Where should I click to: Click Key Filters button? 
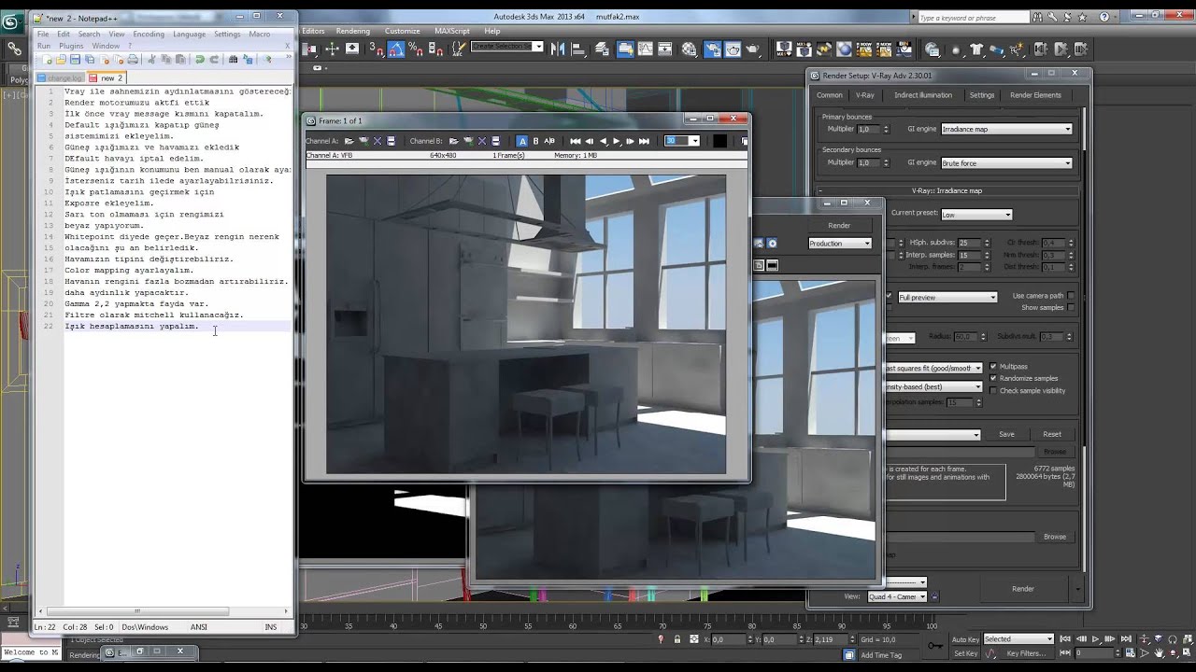[x=1025, y=653]
